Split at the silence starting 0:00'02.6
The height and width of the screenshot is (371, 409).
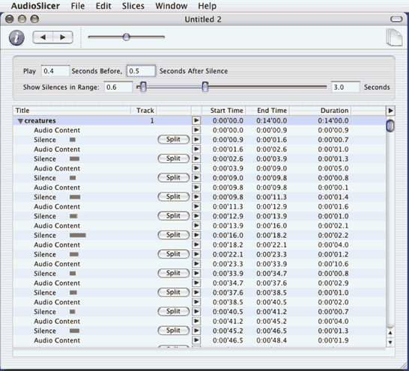tap(174, 159)
